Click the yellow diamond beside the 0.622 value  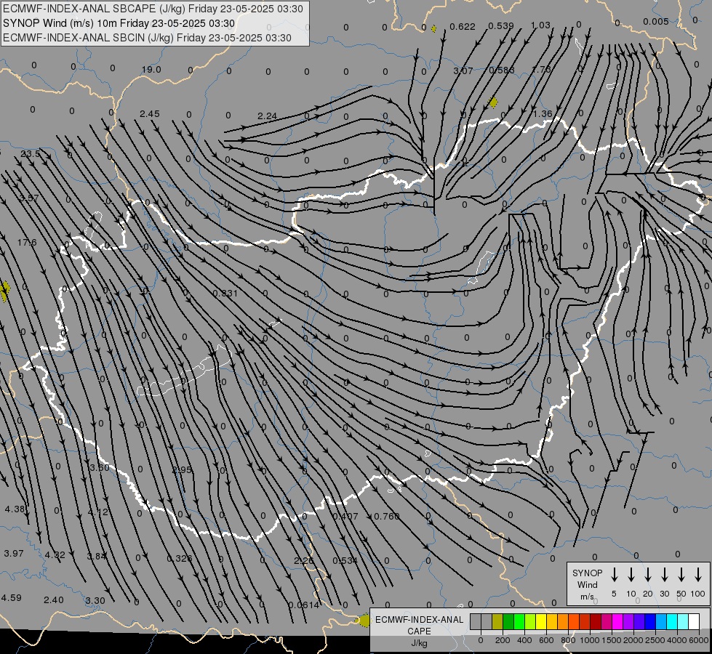(x=433, y=29)
